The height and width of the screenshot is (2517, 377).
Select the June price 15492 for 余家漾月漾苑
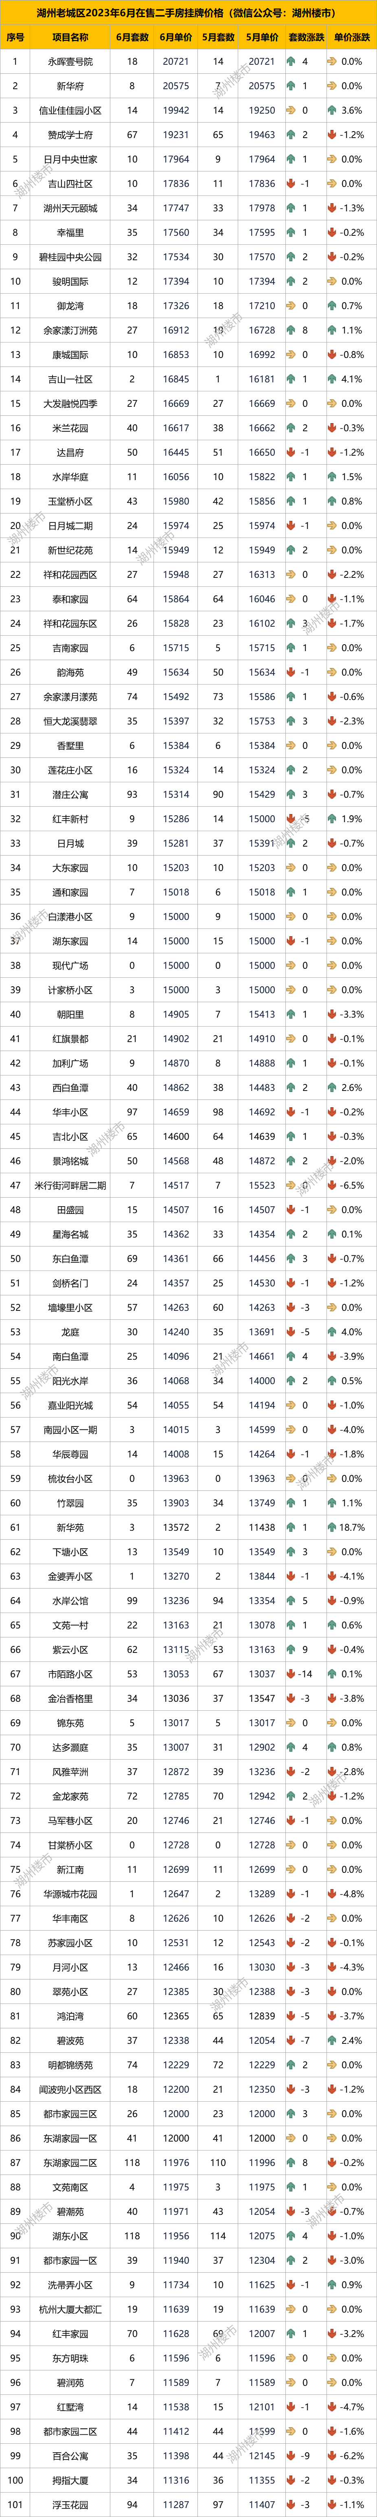pyautogui.click(x=176, y=697)
